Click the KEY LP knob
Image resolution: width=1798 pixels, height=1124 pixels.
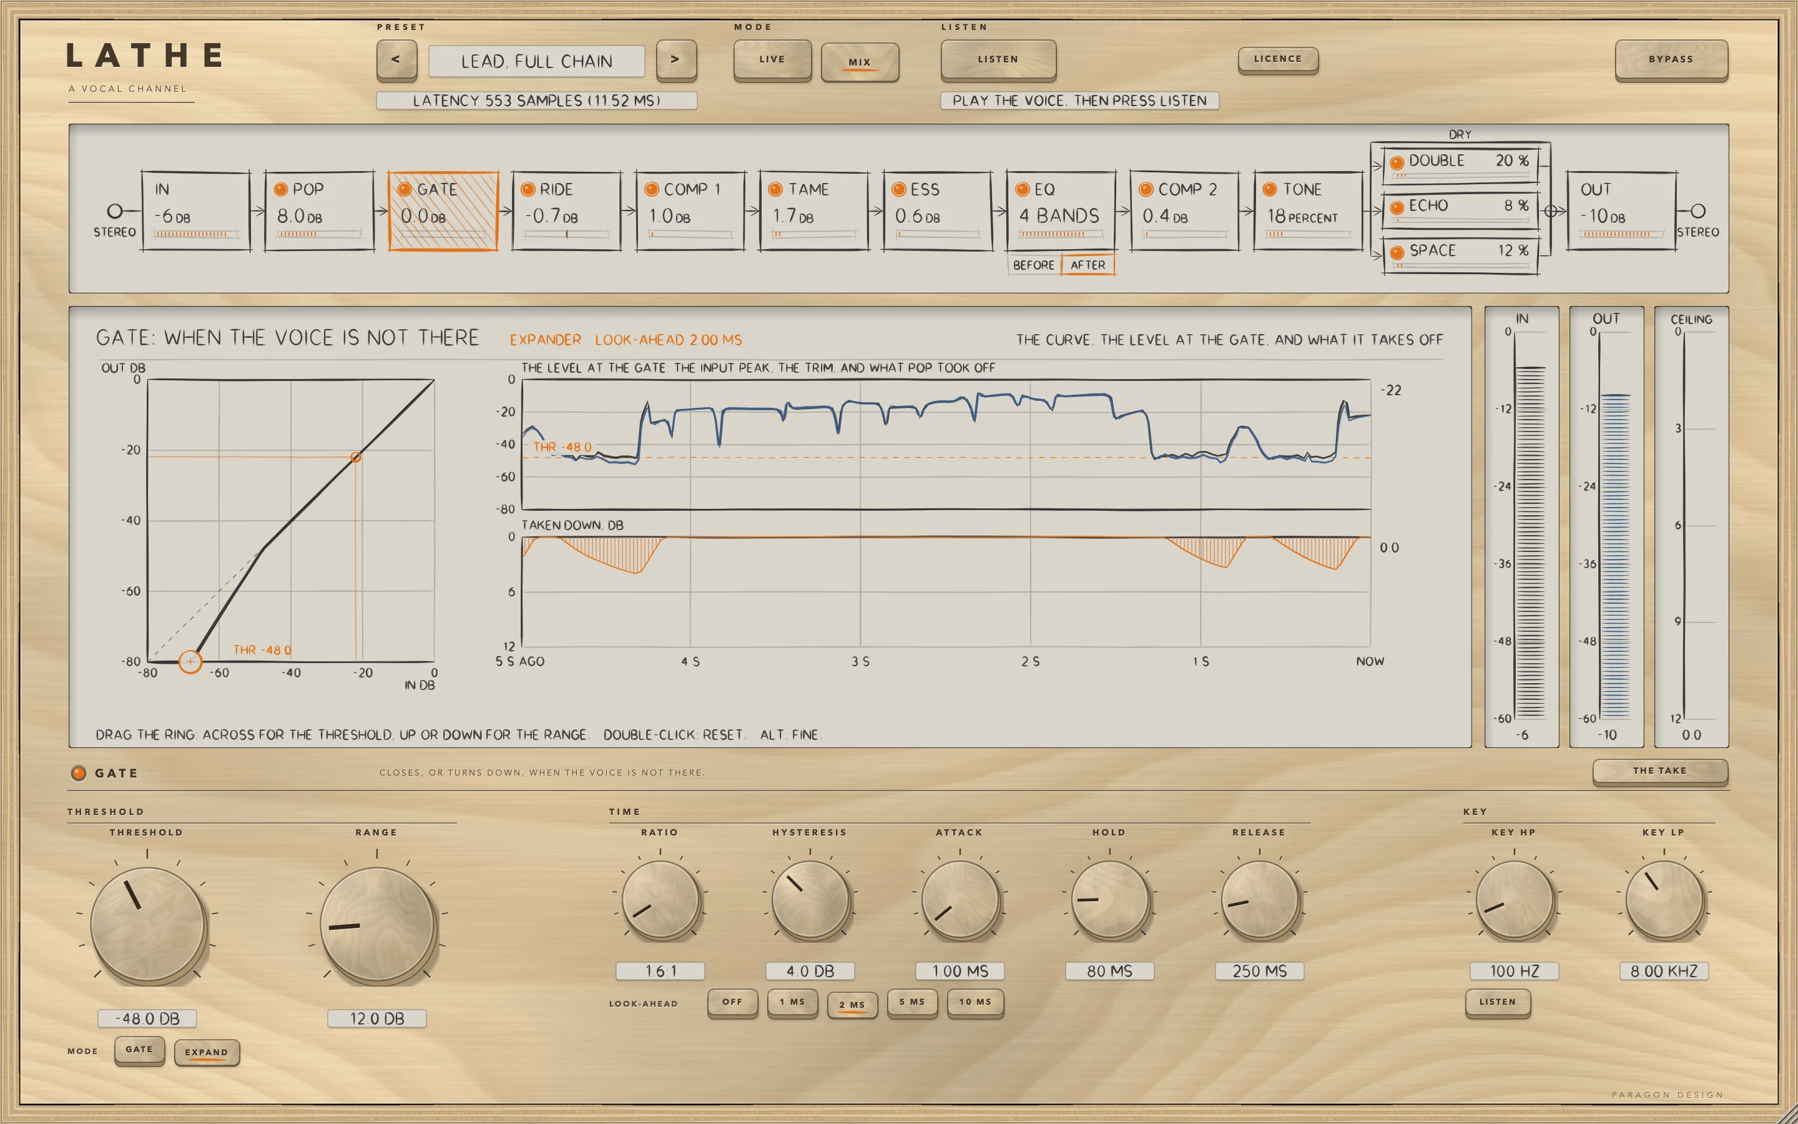click(x=1664, y=900)
